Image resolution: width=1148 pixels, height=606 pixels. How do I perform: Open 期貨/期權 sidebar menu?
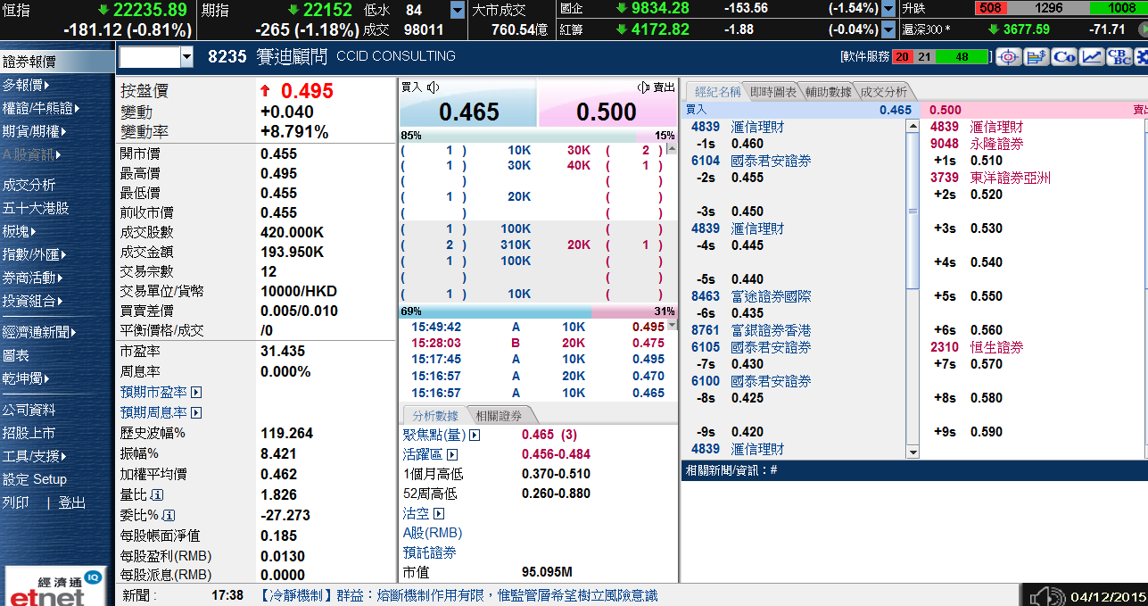(34, 131)
